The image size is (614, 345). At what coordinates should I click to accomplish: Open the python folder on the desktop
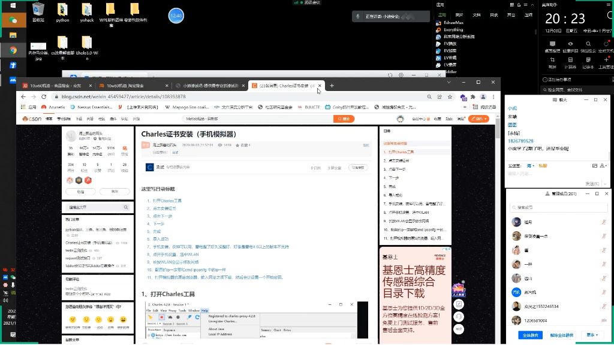pyautogui.click(x=62, y=13)
